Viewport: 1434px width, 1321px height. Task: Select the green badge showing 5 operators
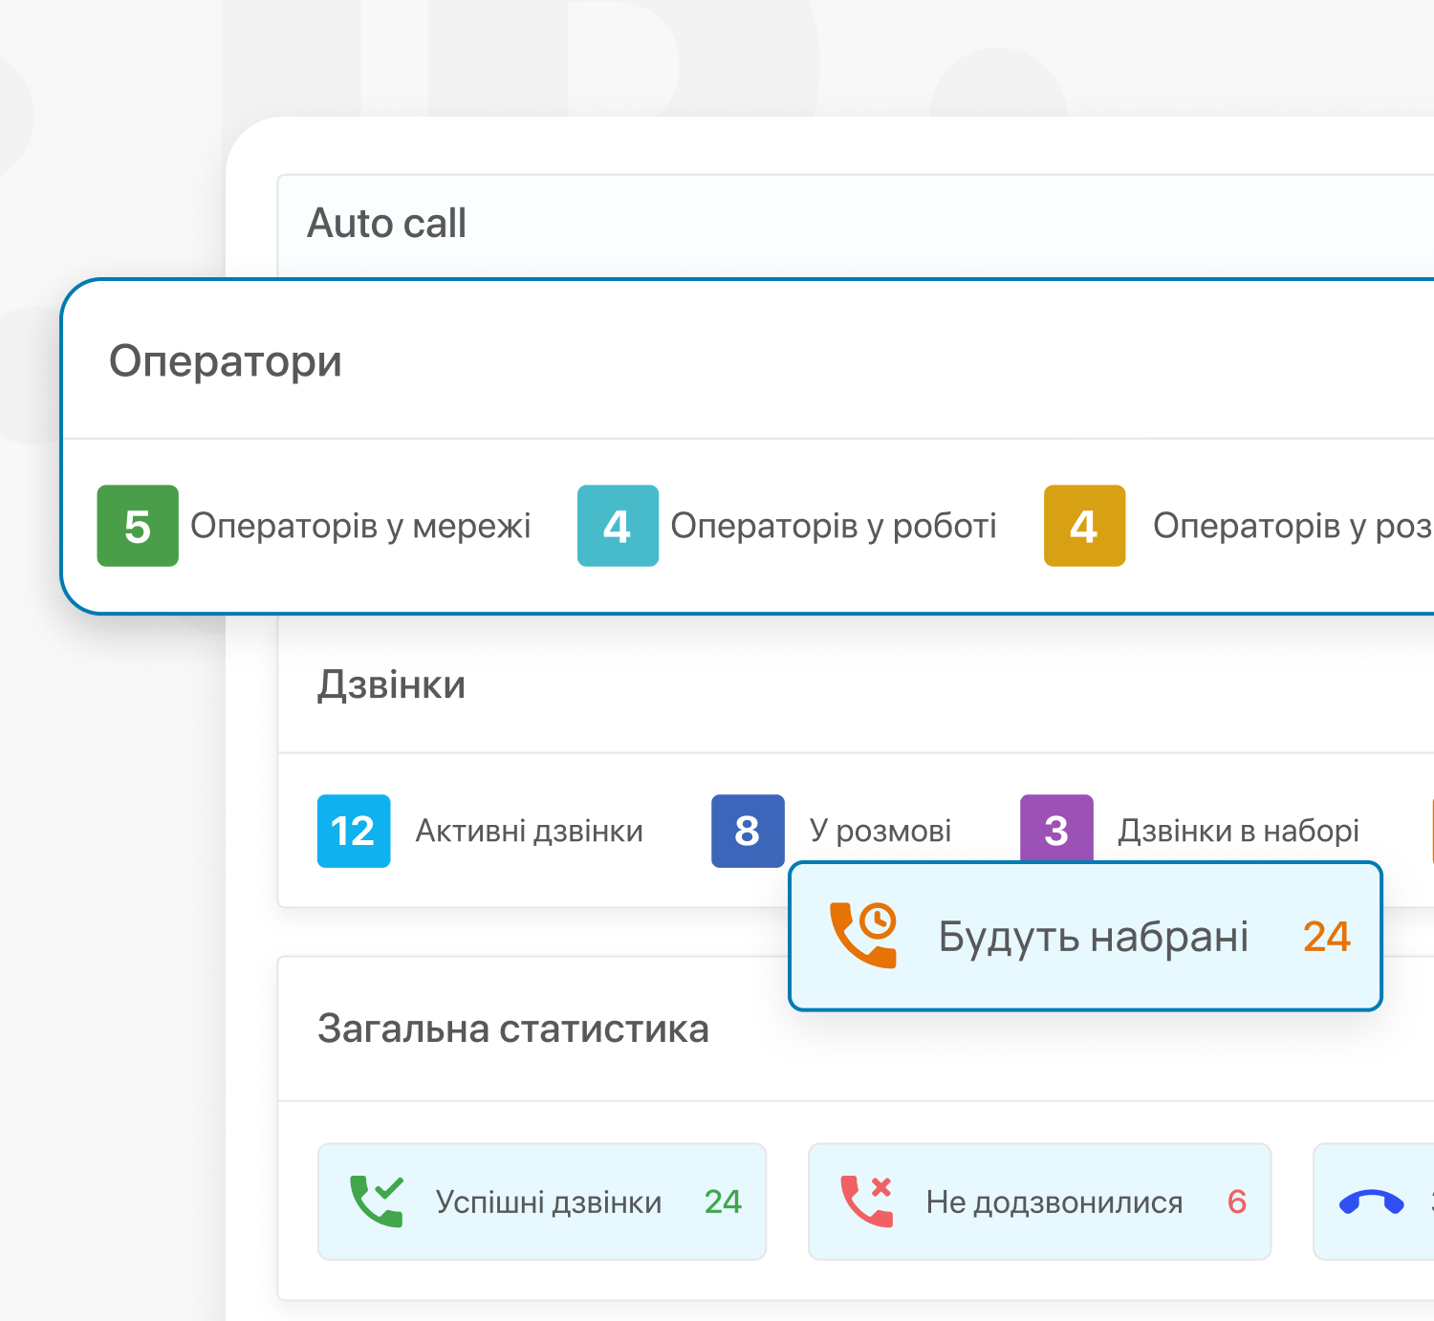pyautogui.click(x=138, y=526)
